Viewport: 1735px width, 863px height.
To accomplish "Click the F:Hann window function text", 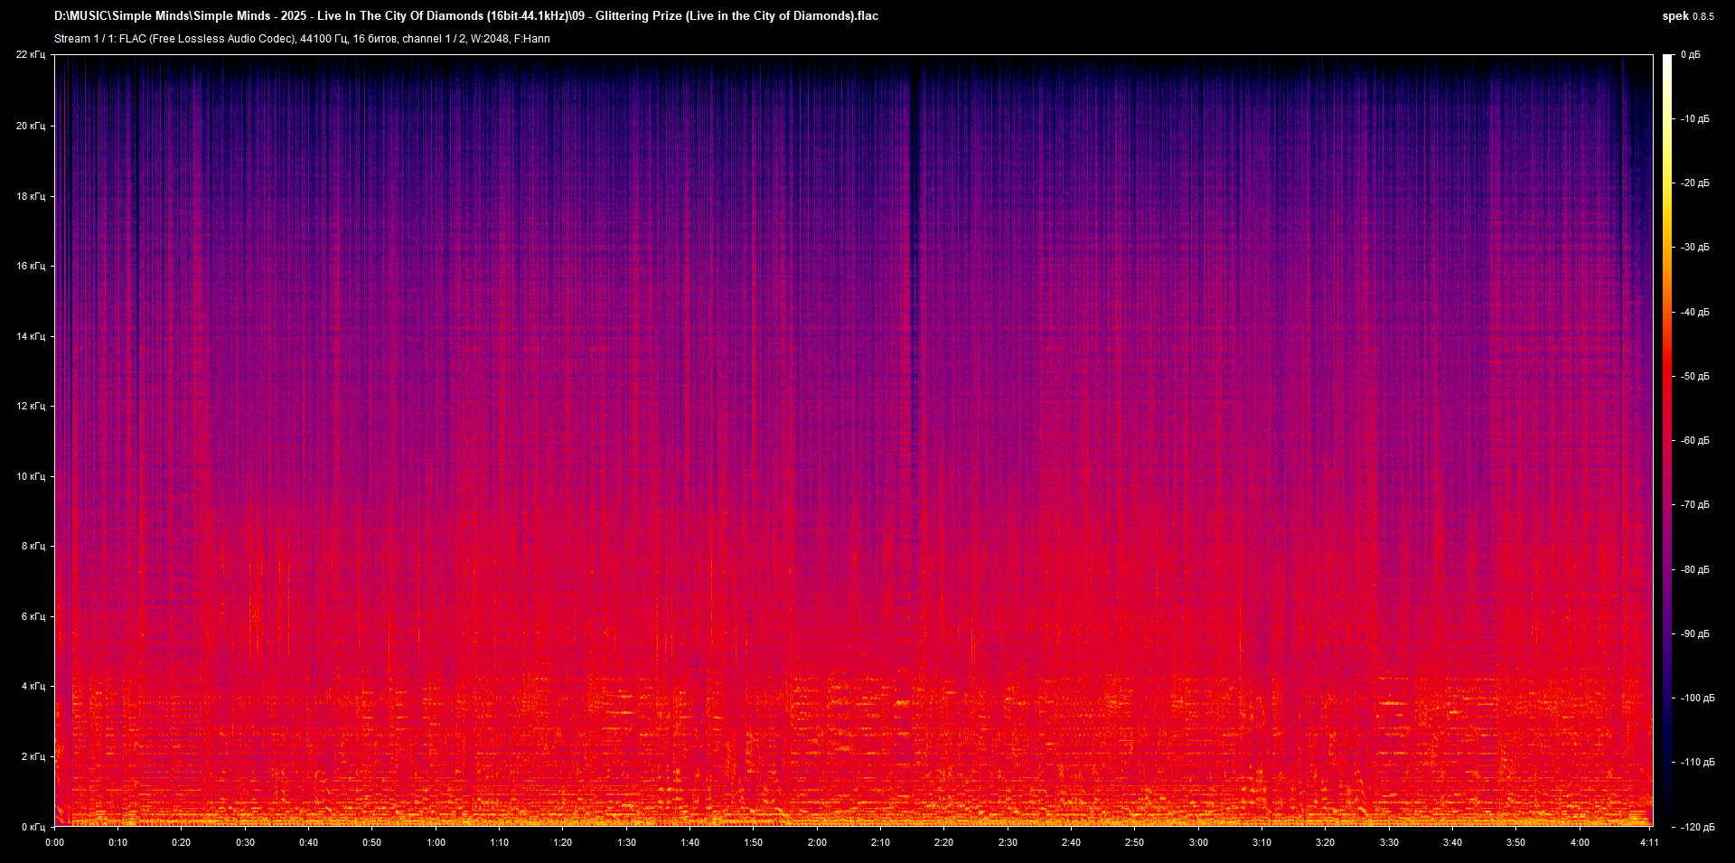I will [x=532, y=39].
